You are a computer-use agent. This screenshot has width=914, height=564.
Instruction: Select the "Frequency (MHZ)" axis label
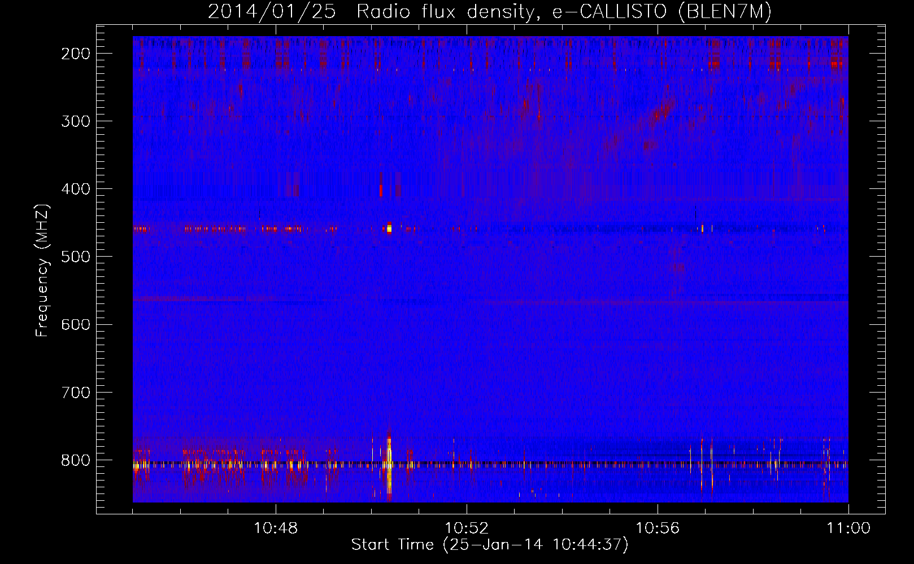click(42, 271)
